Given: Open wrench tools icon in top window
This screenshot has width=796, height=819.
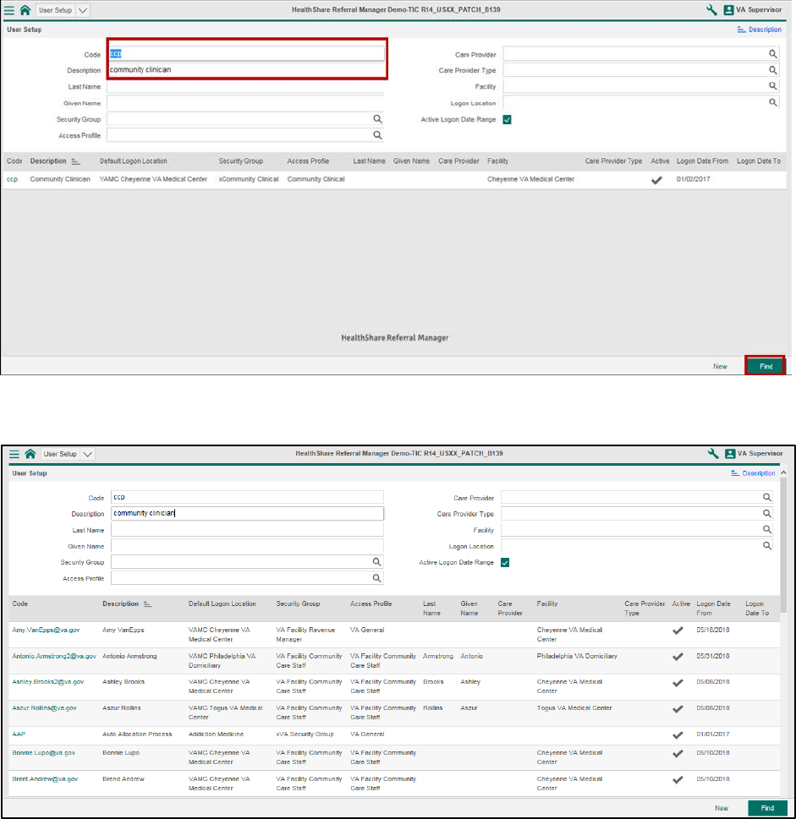Looking at the screenshot, I should tap(711, 9).
